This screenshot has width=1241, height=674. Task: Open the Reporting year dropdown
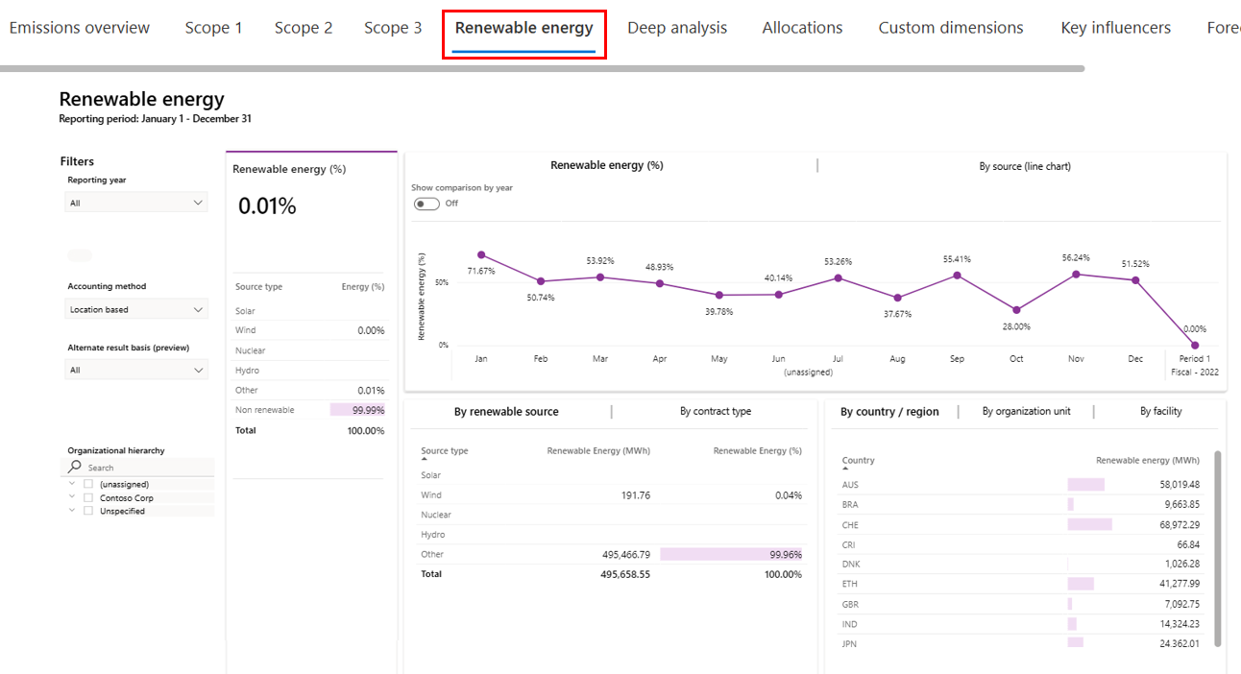tap(135, 202)
